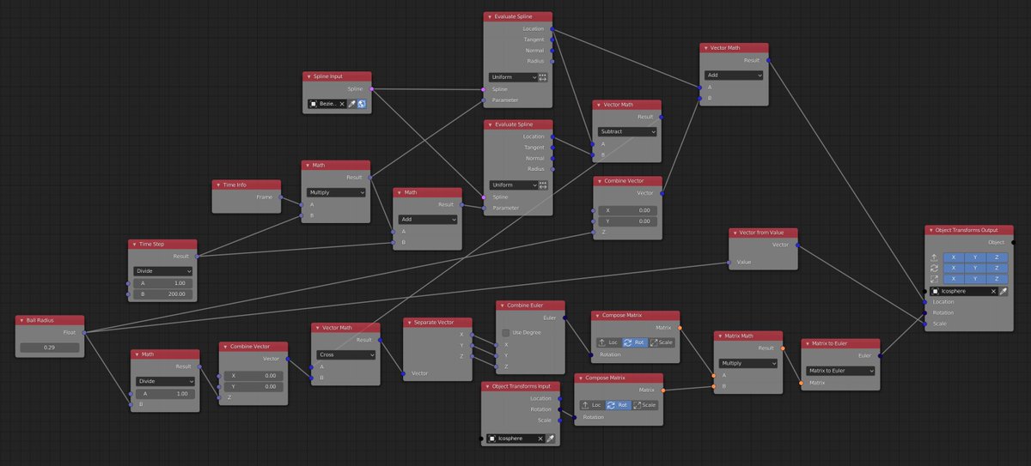
Task: Open the Divide dropdown in Time Step node
Action: point(162,270)
